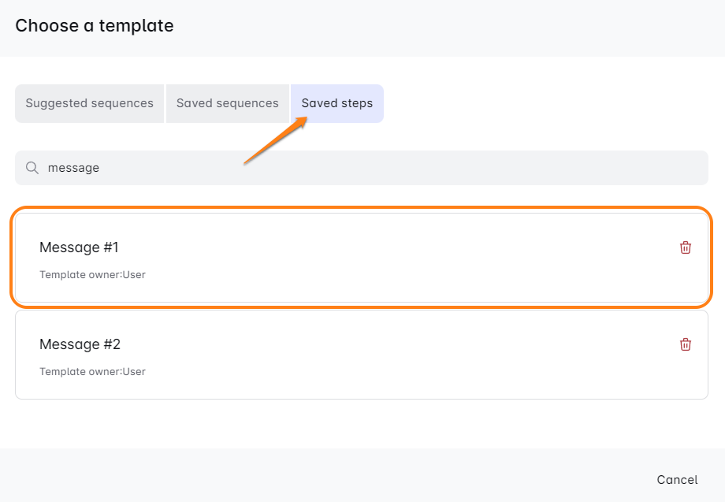Click Template owner label under Message #1
This screenshot has width=725, height=502.
tap(92, 275)
